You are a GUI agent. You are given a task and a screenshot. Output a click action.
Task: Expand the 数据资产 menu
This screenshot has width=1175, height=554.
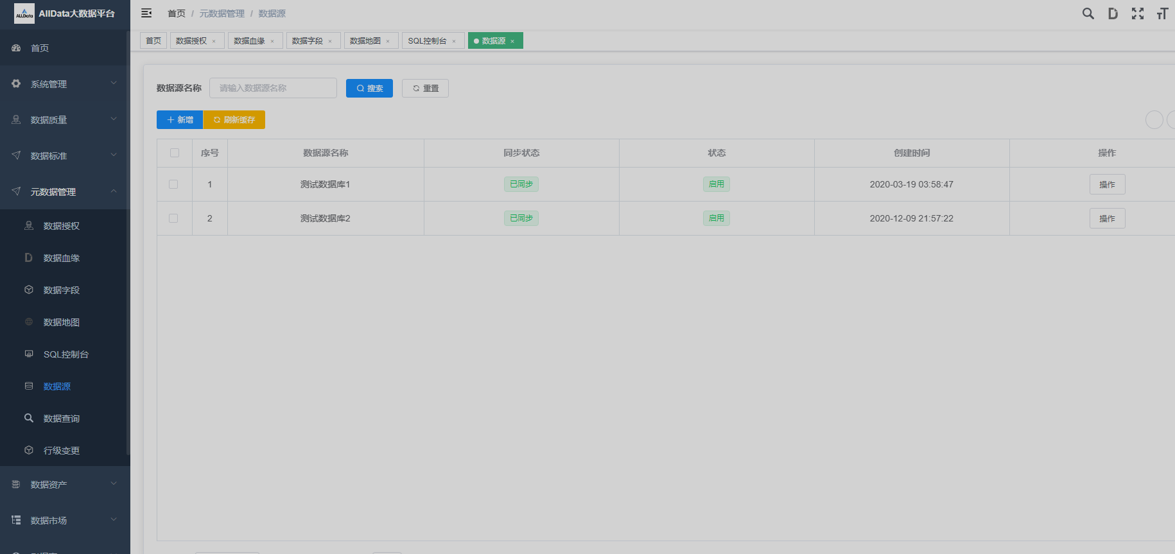click(x=114, y=484)
